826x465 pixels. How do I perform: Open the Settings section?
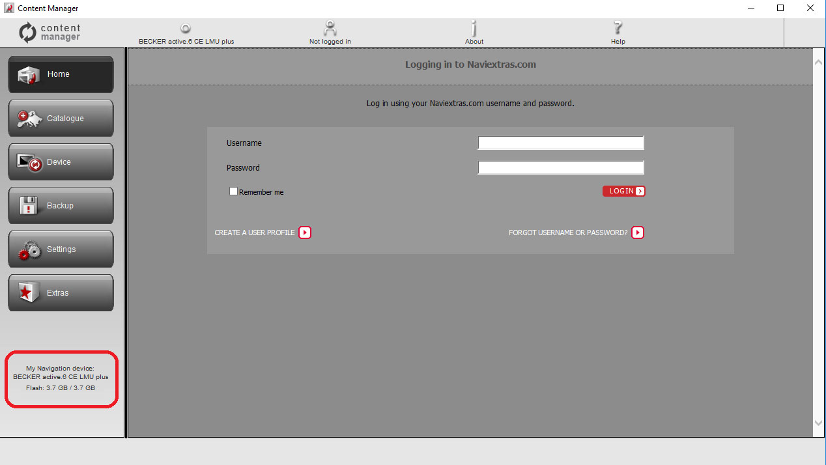(x=61, y=249)
